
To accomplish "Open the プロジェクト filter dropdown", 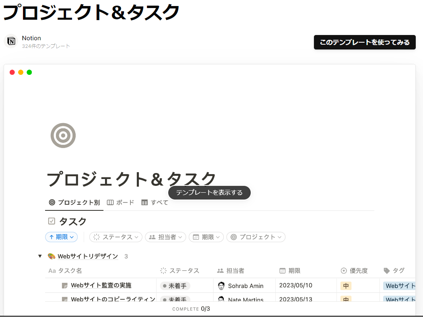I will (256, 237).
